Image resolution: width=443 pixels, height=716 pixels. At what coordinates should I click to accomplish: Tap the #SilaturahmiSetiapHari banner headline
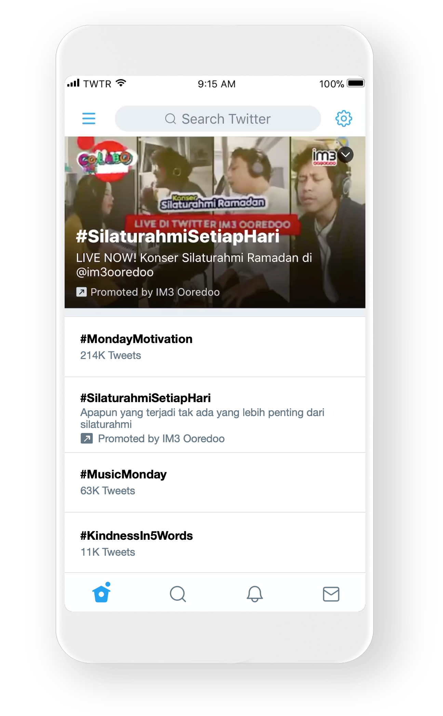pos(177,236)
